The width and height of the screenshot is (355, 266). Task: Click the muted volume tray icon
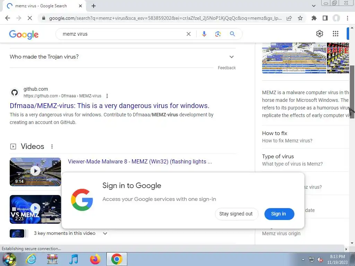[320, 260]
